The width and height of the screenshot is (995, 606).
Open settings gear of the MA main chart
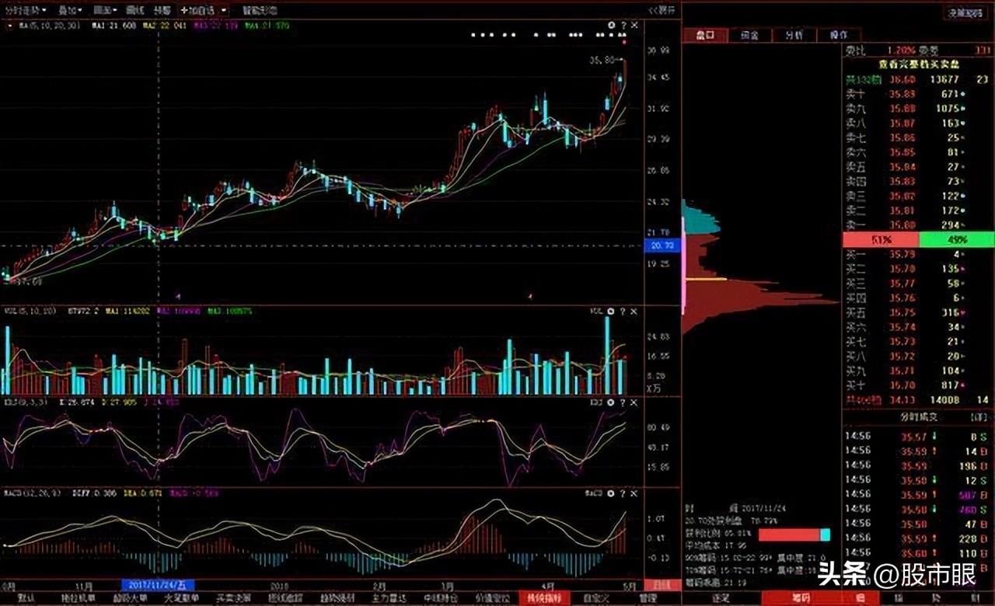pos(612,26)
